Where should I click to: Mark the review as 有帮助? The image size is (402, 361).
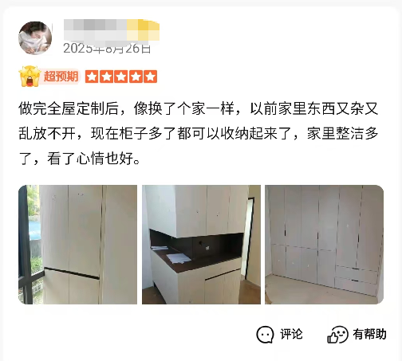(369, 334)
